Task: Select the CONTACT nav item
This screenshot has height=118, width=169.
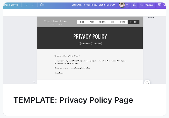Action: click(x=122, y=22)
